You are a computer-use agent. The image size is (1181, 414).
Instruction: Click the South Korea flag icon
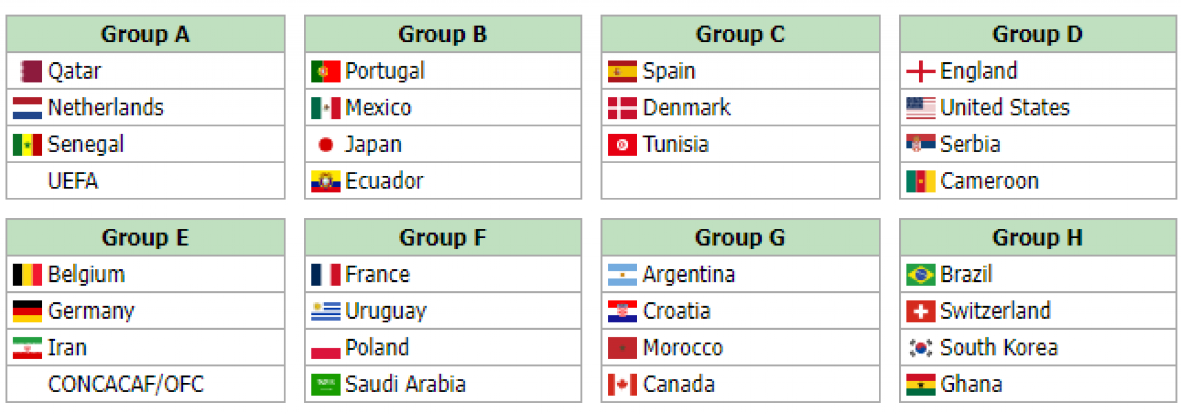(920, 348)
